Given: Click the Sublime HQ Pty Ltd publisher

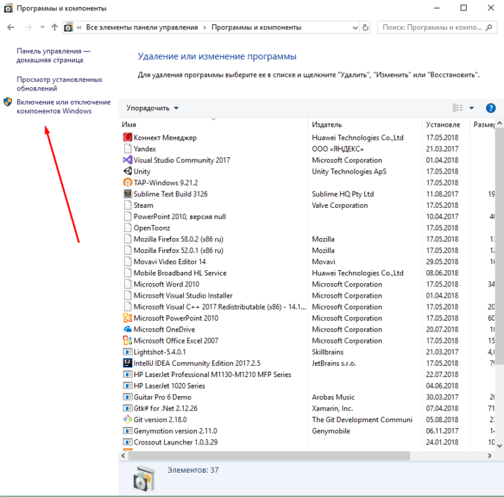Looking at the screenshot, I should point(343,194).
